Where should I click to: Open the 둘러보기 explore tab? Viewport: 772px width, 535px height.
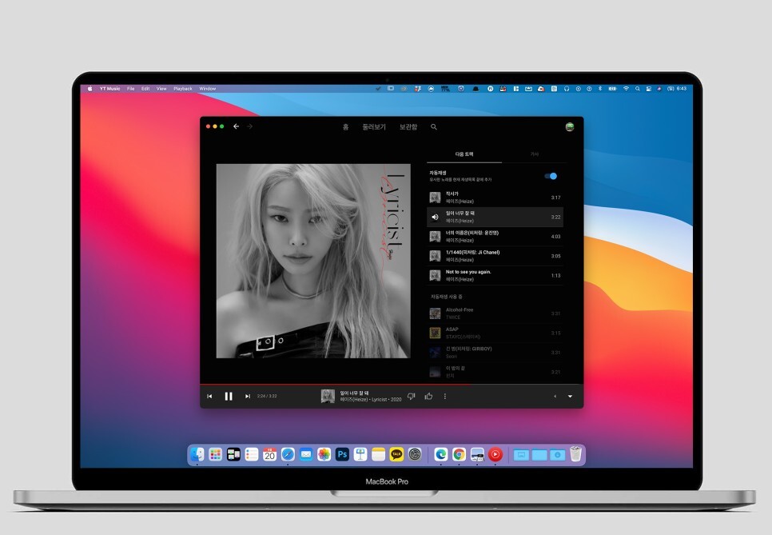(374, 126)
